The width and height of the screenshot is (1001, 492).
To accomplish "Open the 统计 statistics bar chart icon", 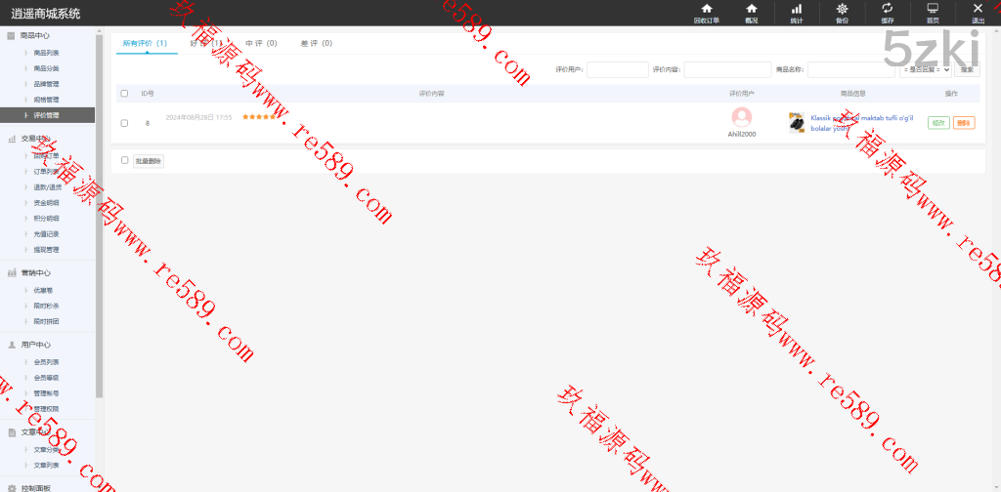I will (796, 9).
